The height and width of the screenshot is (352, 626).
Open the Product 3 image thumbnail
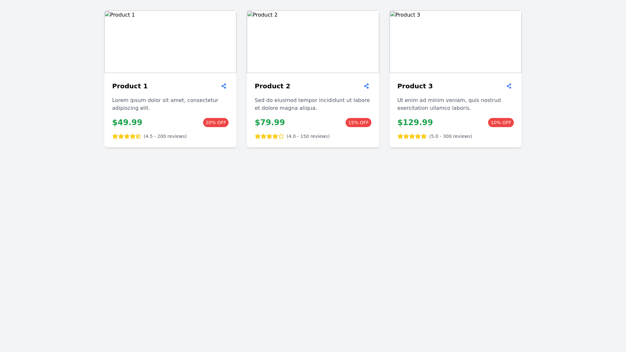click(x=455, y=42)
